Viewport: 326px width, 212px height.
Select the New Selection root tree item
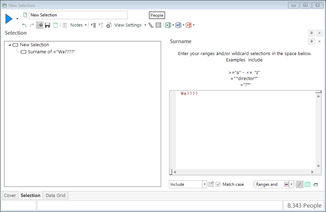(x=34, y=45)
